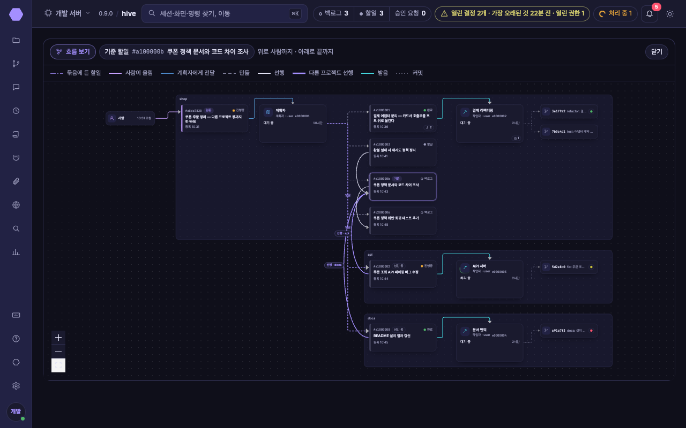Open the help question mark icon
The image size is (686, 428).
click(16, 339)
